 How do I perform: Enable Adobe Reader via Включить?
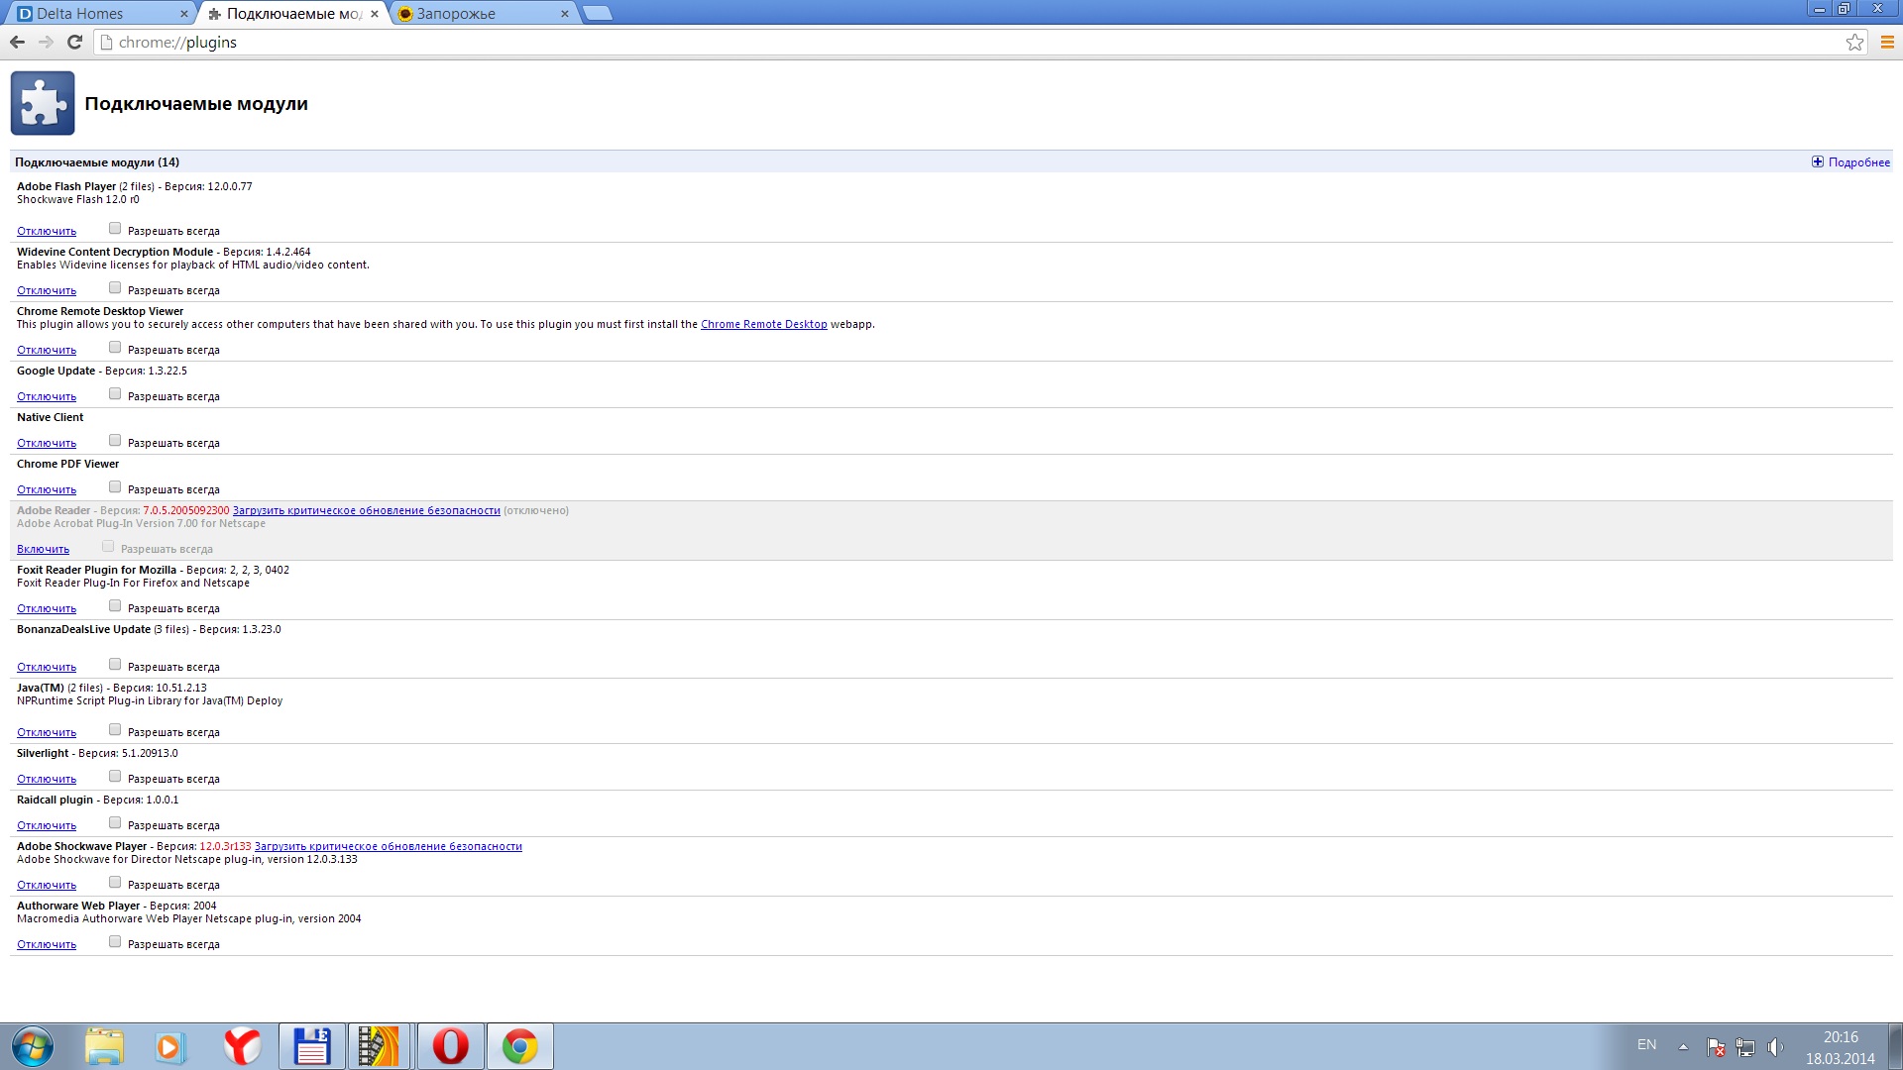click(43, 549)
